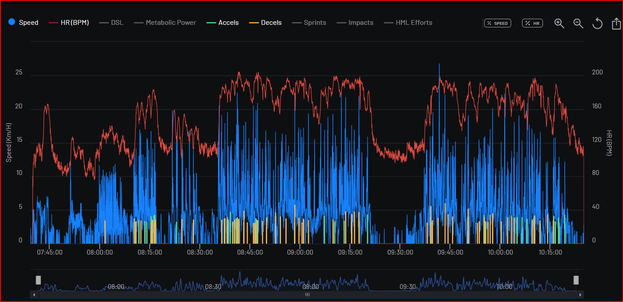This screenshot has width=623, height=302.
Task: Click the zoom in magnifier icon
Action: [x=559, y=23]
